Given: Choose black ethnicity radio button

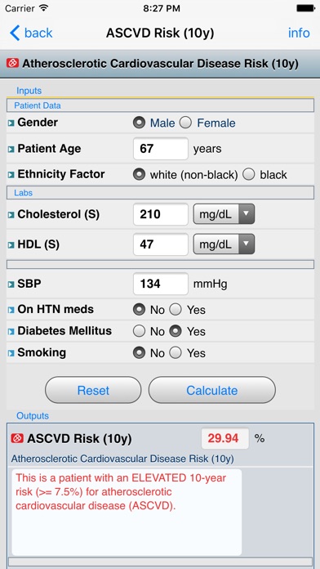Looking at the screenshot, I should [x=249, y=175].
